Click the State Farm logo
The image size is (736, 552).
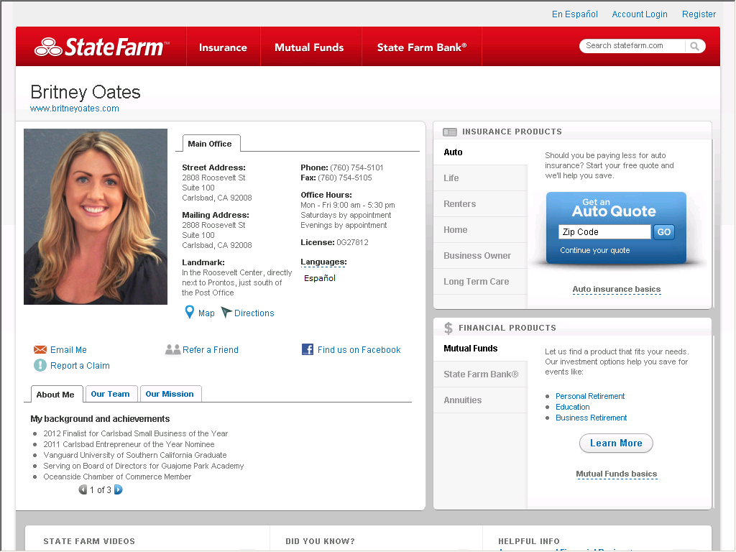pos(101,47)
